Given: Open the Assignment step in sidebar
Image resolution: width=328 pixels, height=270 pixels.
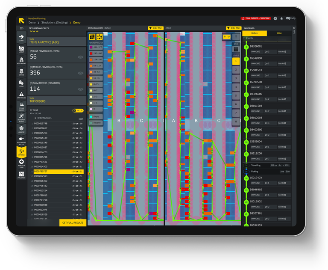Looking at the screenshot, I should click(21, 61).
